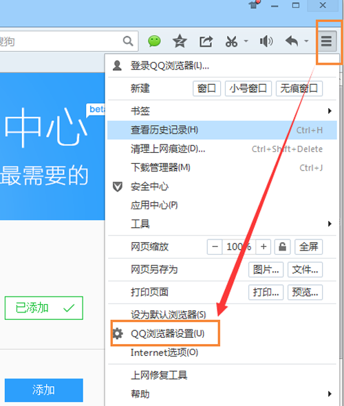The image size is (344, 406).
Task: Click the 预览... print preview button
Action: click(x=305, y=292)
